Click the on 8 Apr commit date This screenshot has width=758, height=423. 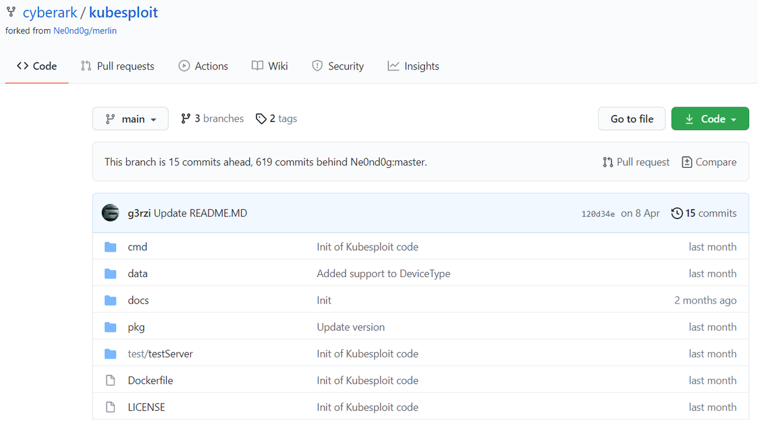click(641, 213)
